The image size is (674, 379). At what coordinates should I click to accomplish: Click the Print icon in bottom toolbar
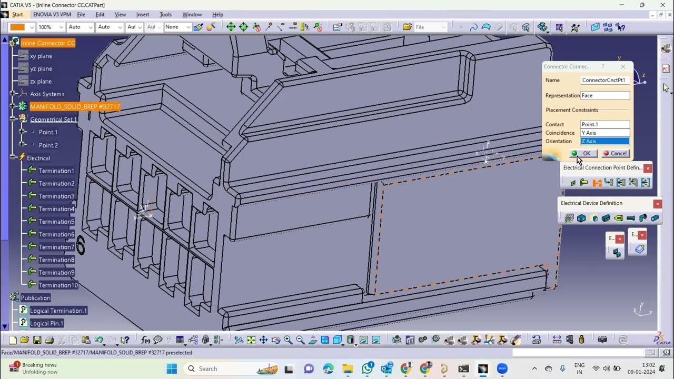[x=49, y=340]
